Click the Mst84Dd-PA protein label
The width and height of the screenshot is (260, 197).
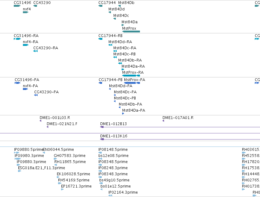click(x=121, y=86)
